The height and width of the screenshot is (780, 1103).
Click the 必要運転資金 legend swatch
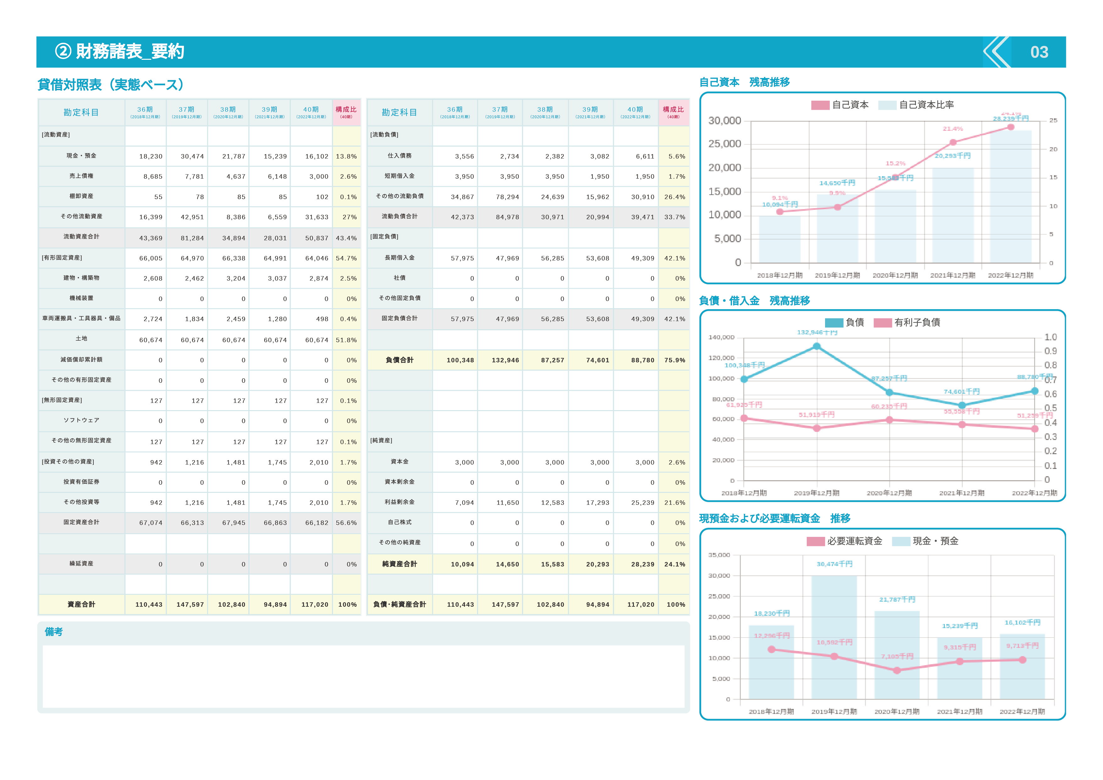815,542
